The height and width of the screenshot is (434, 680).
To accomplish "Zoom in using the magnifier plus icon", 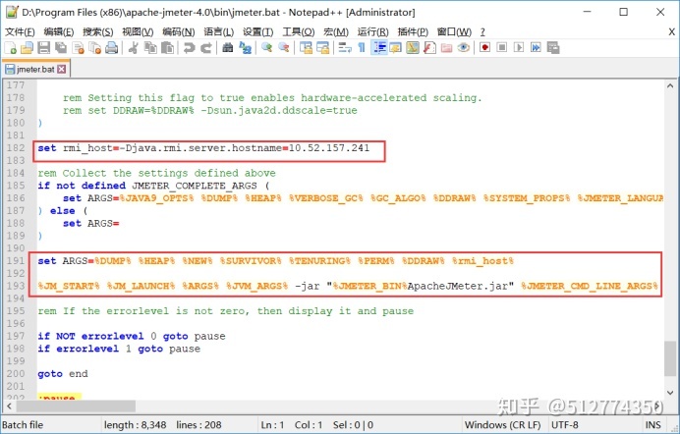I will [x=266, y=48].
